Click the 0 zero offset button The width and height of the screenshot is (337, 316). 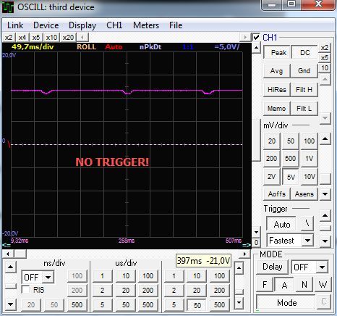(256, 242)
